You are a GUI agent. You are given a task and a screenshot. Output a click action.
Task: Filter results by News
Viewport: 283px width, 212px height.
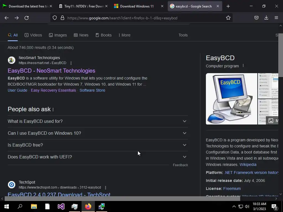point(81,35)
